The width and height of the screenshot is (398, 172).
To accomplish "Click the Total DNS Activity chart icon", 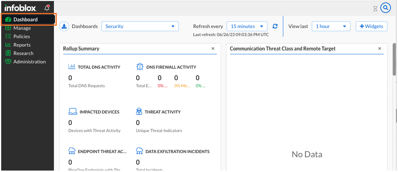I will pos(72,67).
